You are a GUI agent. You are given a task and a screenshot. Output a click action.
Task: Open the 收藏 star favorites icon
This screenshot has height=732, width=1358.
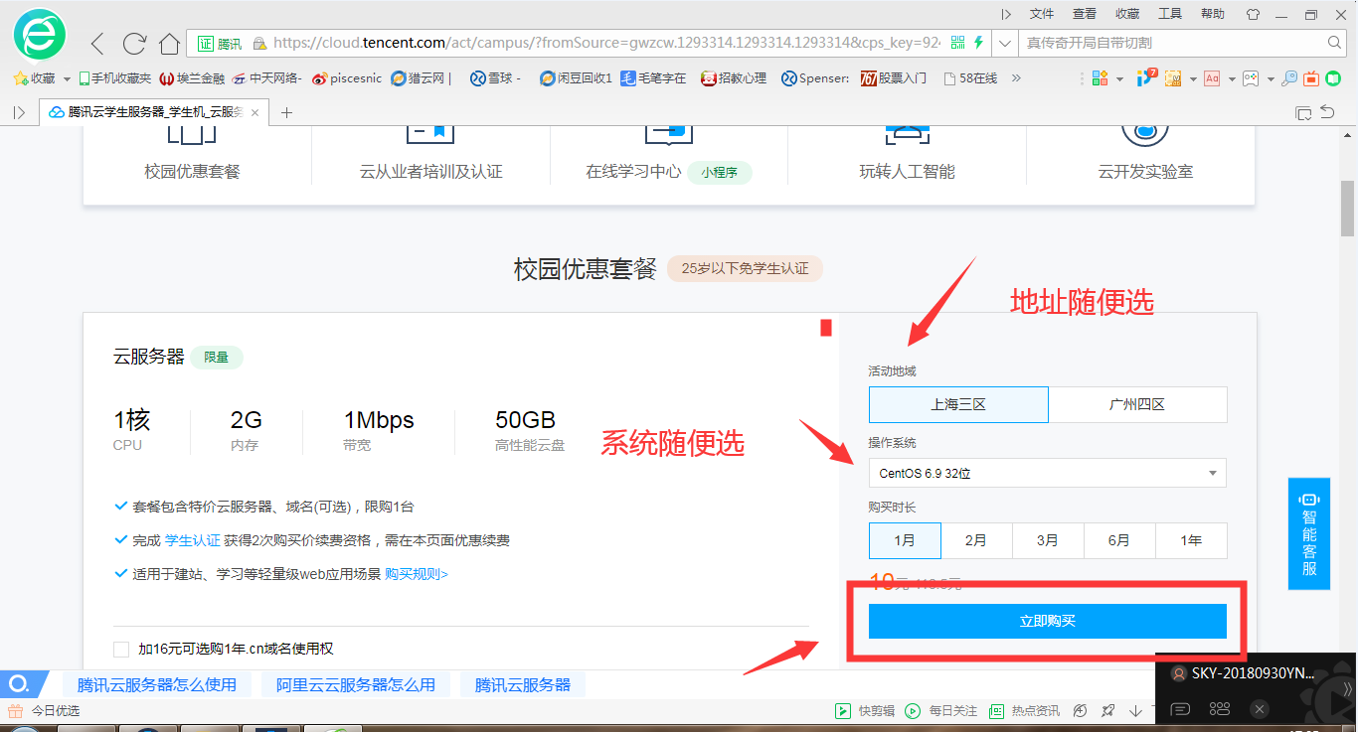pos(20,78)
